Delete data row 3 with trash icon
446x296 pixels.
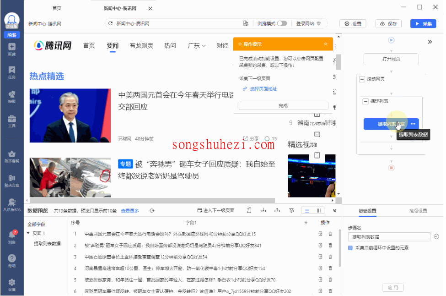tap(330, 257)
